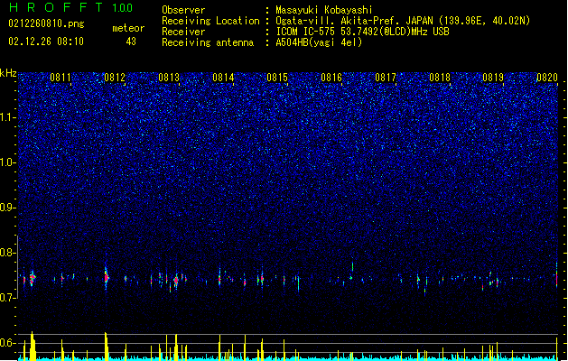Click the Receiving Location label
This screenshot has width=568, height=361.
(210, 21)
